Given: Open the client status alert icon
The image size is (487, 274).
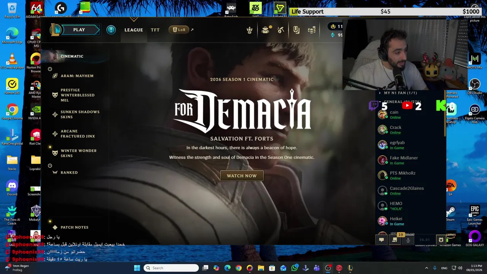Looking at the screenshot, I should [x=111, y=30].
